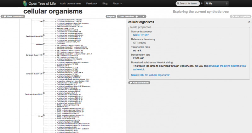This screenshot has width=252, height=133.
Task: Open the All life search scope dropdown
Action: pos(216,4)
